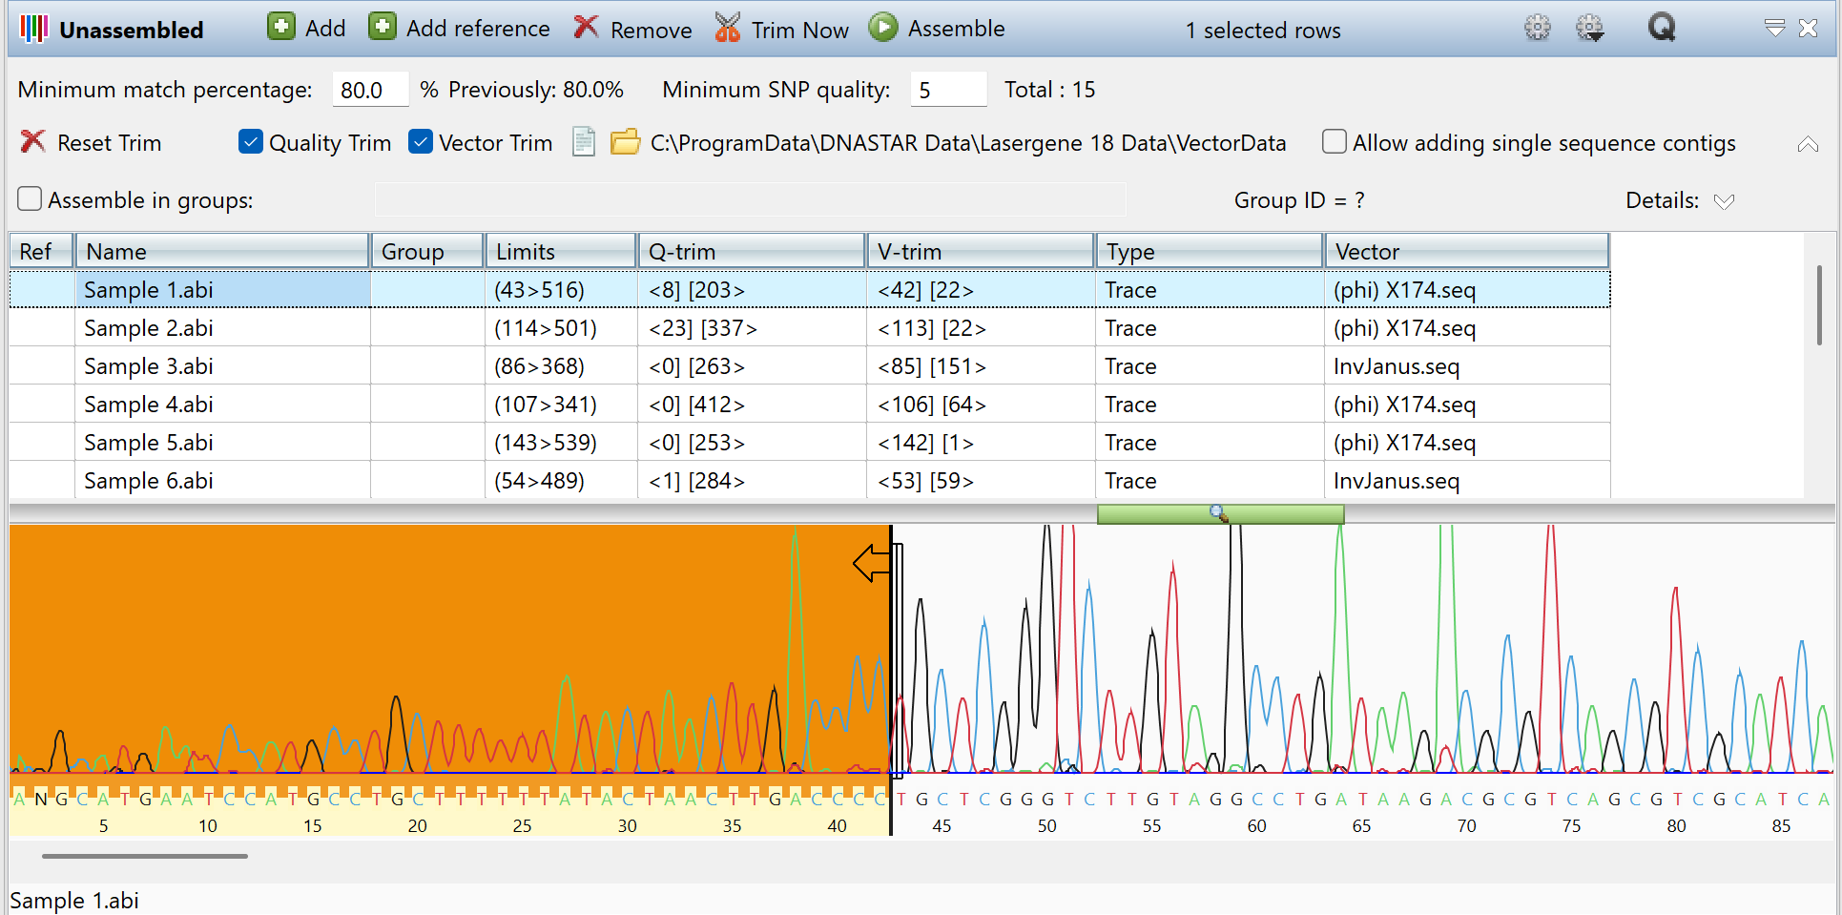This screenshot has height=915, width=1842.
Task: Open the vector data document icon
Action: click(583, 142)
